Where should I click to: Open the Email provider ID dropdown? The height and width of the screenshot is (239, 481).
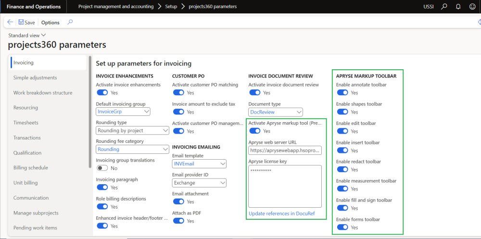click(222, 183)
